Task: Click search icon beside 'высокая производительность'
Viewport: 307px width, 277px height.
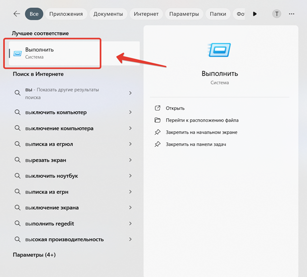Action: tap(18, 239)
